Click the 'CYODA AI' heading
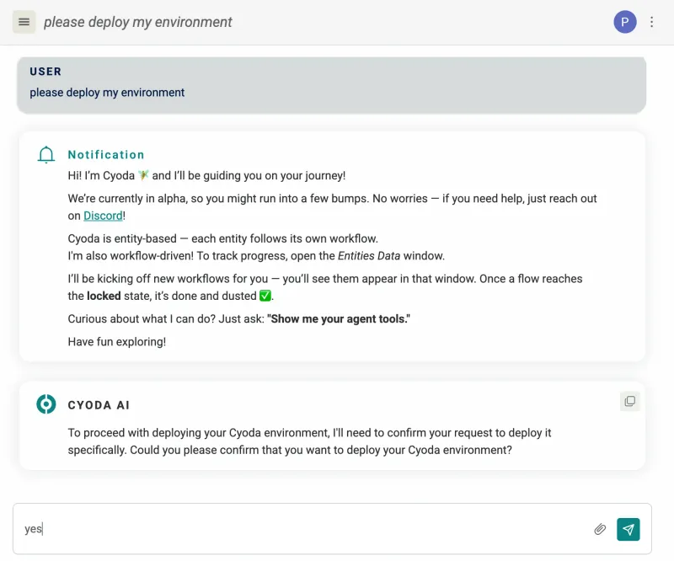This screenshot has height=561, width=674. [99, 405]
